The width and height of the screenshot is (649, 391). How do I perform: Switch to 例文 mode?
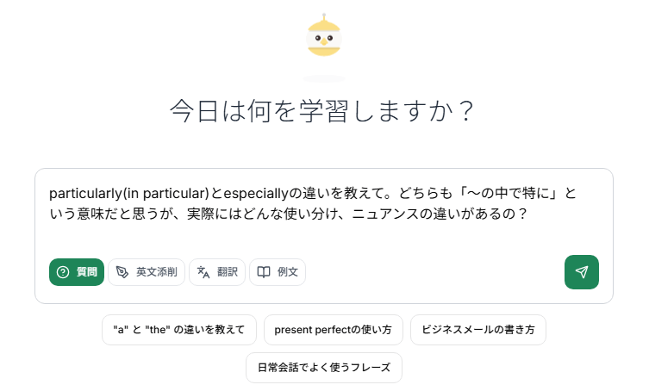point(287,272)
